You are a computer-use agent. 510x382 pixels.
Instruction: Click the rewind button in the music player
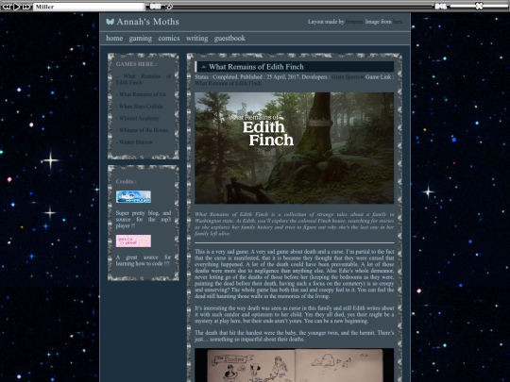(7, 7)
